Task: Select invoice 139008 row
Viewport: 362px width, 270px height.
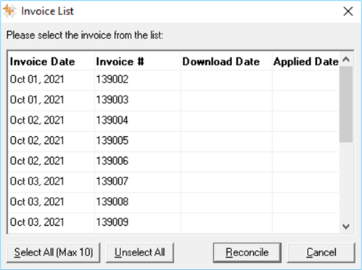Action: tap(173, 202)
